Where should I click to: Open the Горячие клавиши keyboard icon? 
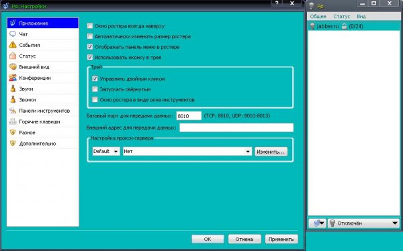(x=13, y=121)
